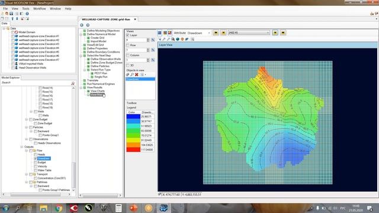Open the Attribute Drawdown dropdown
Viewport: 379px width, 213px height.
(x=209, y=33)
